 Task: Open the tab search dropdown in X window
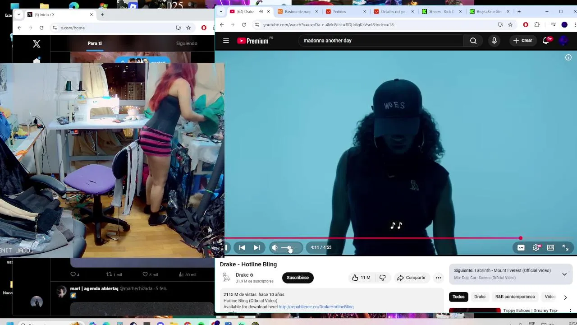coord(18,14)
